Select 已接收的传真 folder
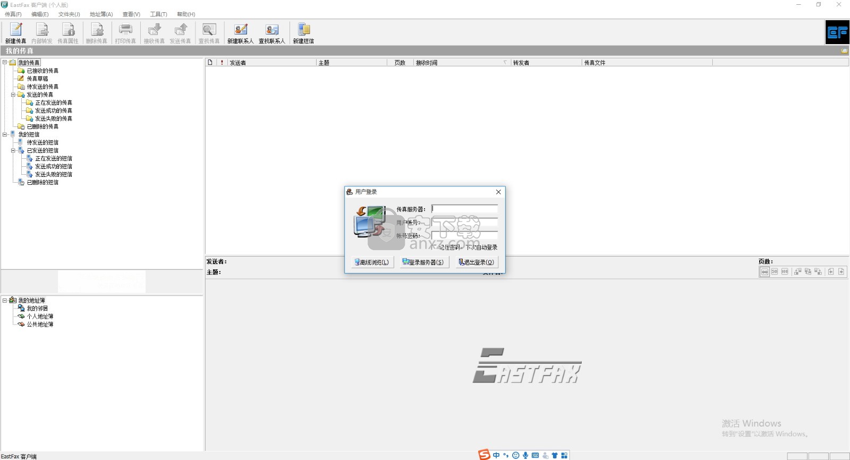This screenshot has height=460, width=850. pos(42,71)
